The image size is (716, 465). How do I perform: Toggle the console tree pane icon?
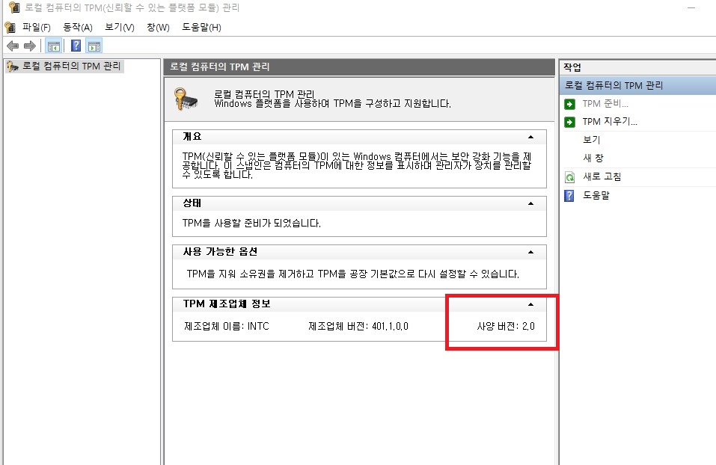pos(53,46)
